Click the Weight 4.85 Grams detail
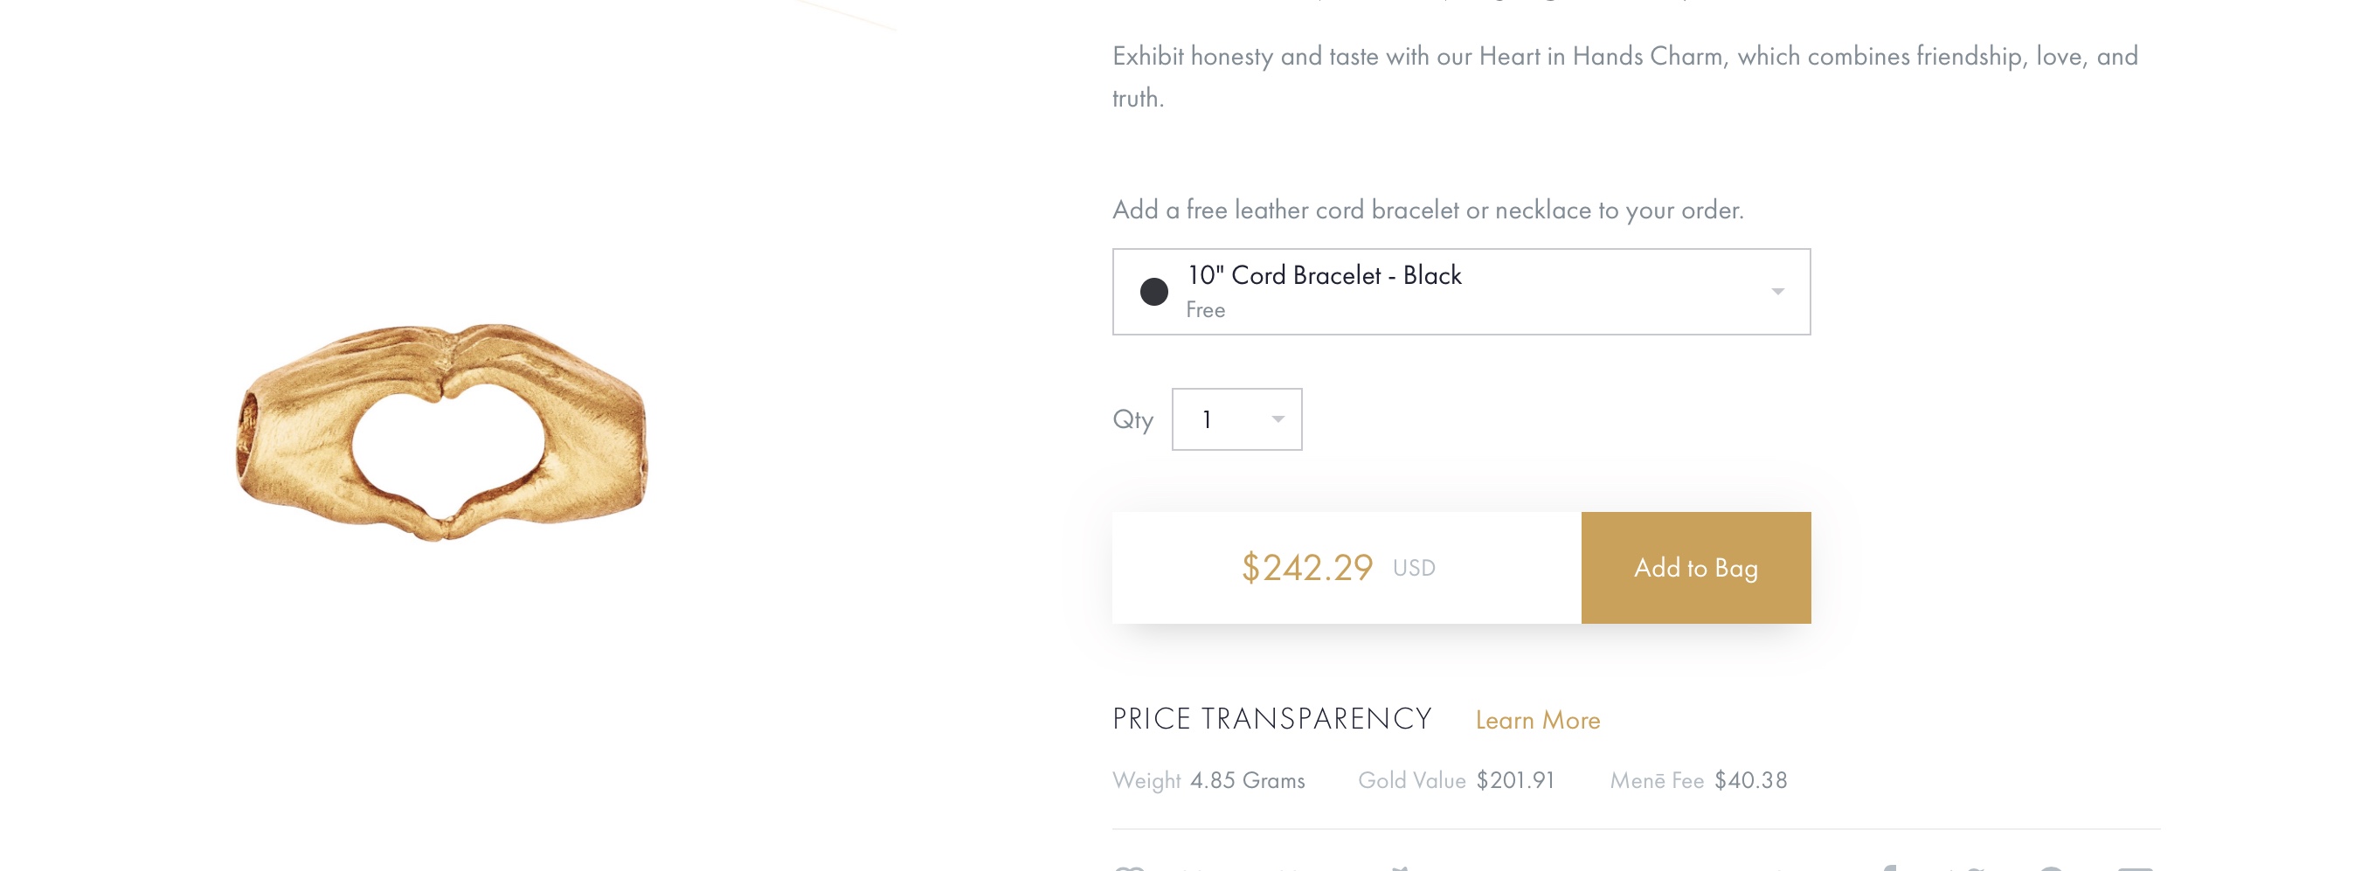The height and width of the screenshot is (871, 2375). pyautogui.click(x=1208, y=781)
